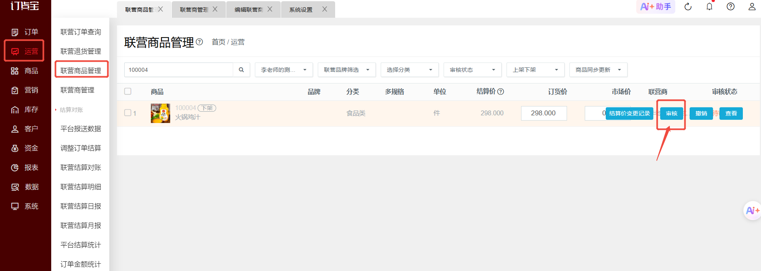The height and width of the screenshot is (271, 761).
Task: Open the notifications bell
Action: [x=709, y=6]
